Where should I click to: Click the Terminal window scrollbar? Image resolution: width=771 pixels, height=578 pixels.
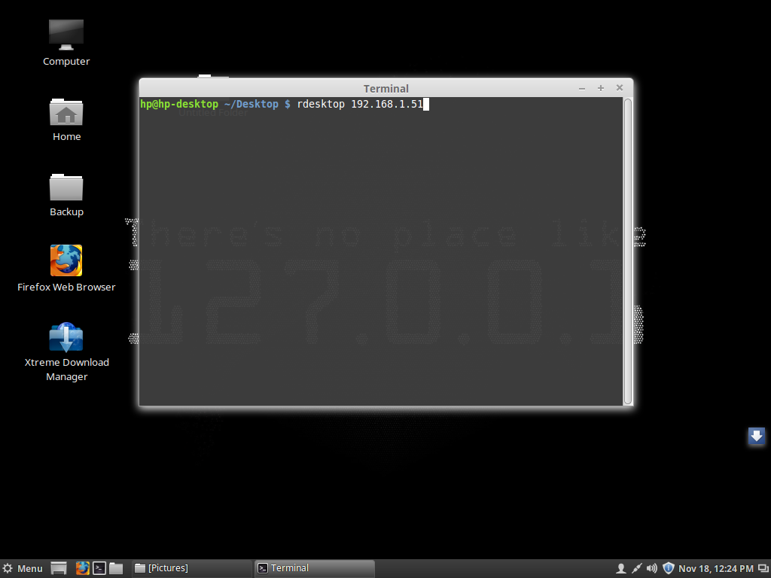[627, 248]
